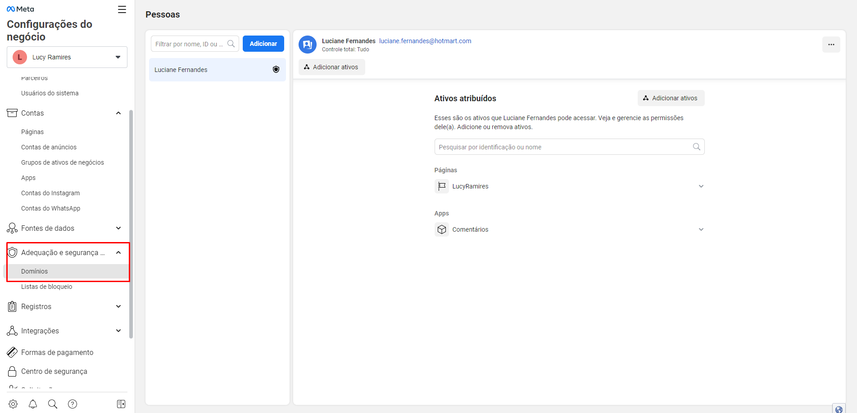Click the LucyRamires page flag icon
The image size is (857, 413).
coord(442,186)
